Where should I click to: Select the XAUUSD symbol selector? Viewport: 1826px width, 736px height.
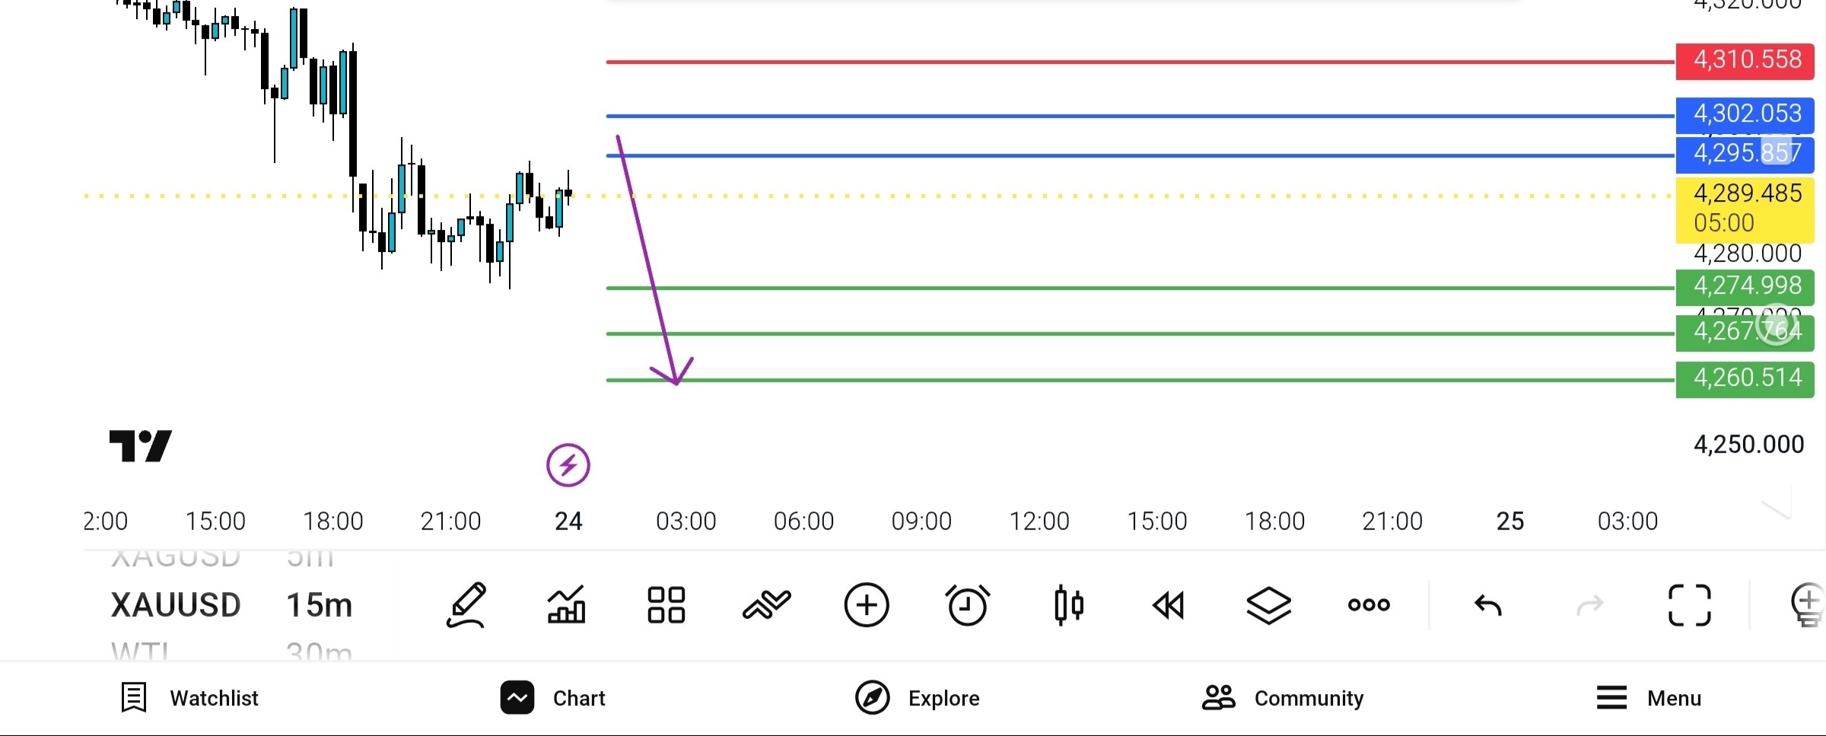click(176, 605)
